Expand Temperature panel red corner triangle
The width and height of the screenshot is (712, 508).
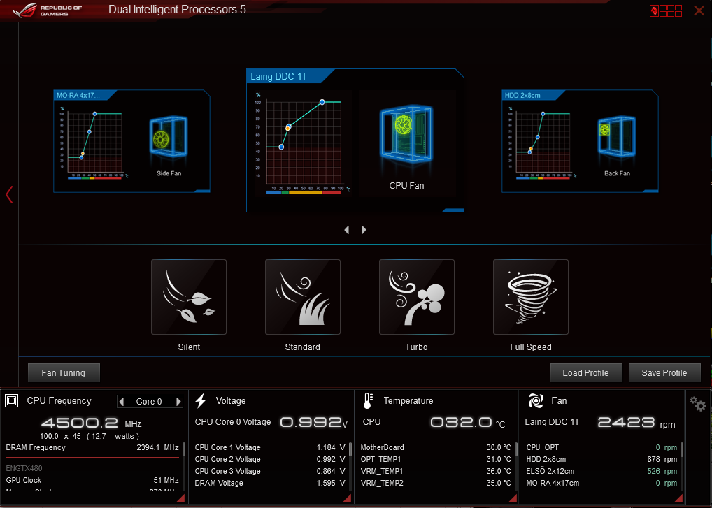513,498
